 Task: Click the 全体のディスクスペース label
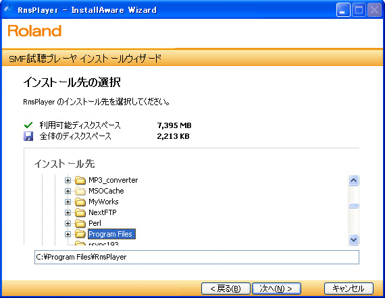[76, 136]
